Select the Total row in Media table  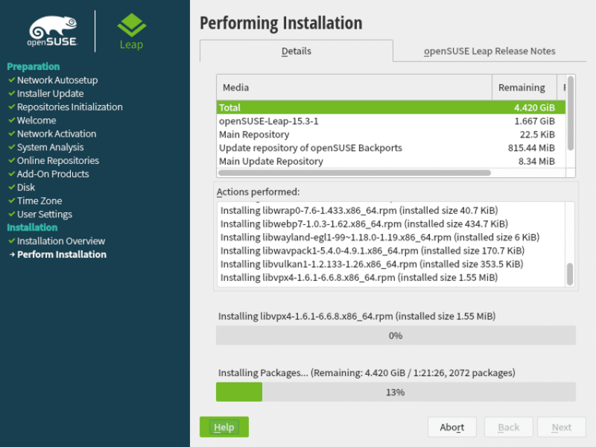click(x=335, y=107)
